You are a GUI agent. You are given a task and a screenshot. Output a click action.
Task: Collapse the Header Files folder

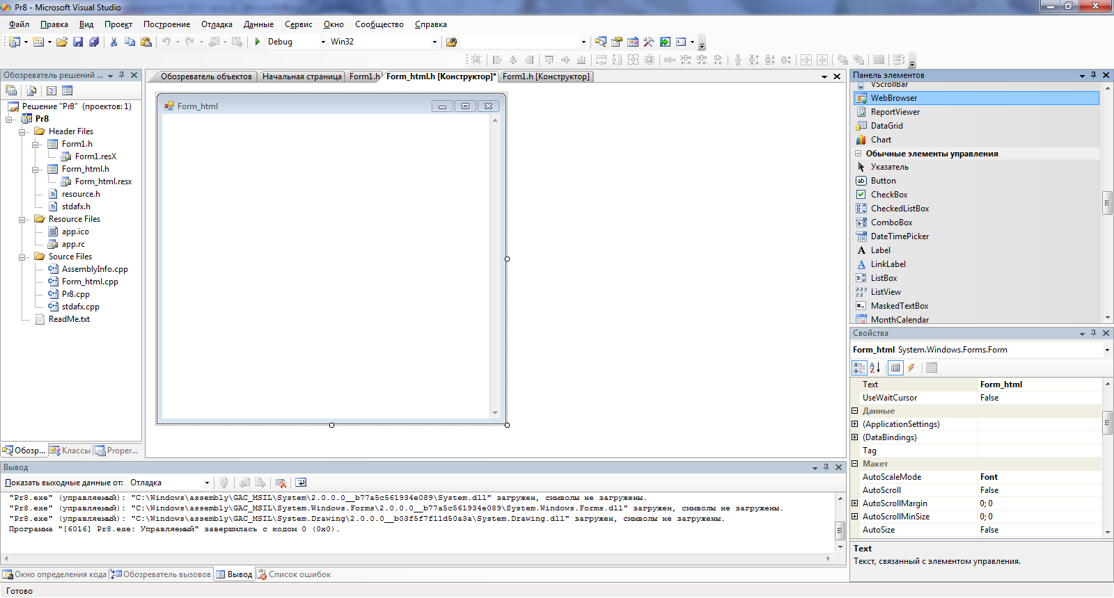pyautogui.click(x=22, y=131)
